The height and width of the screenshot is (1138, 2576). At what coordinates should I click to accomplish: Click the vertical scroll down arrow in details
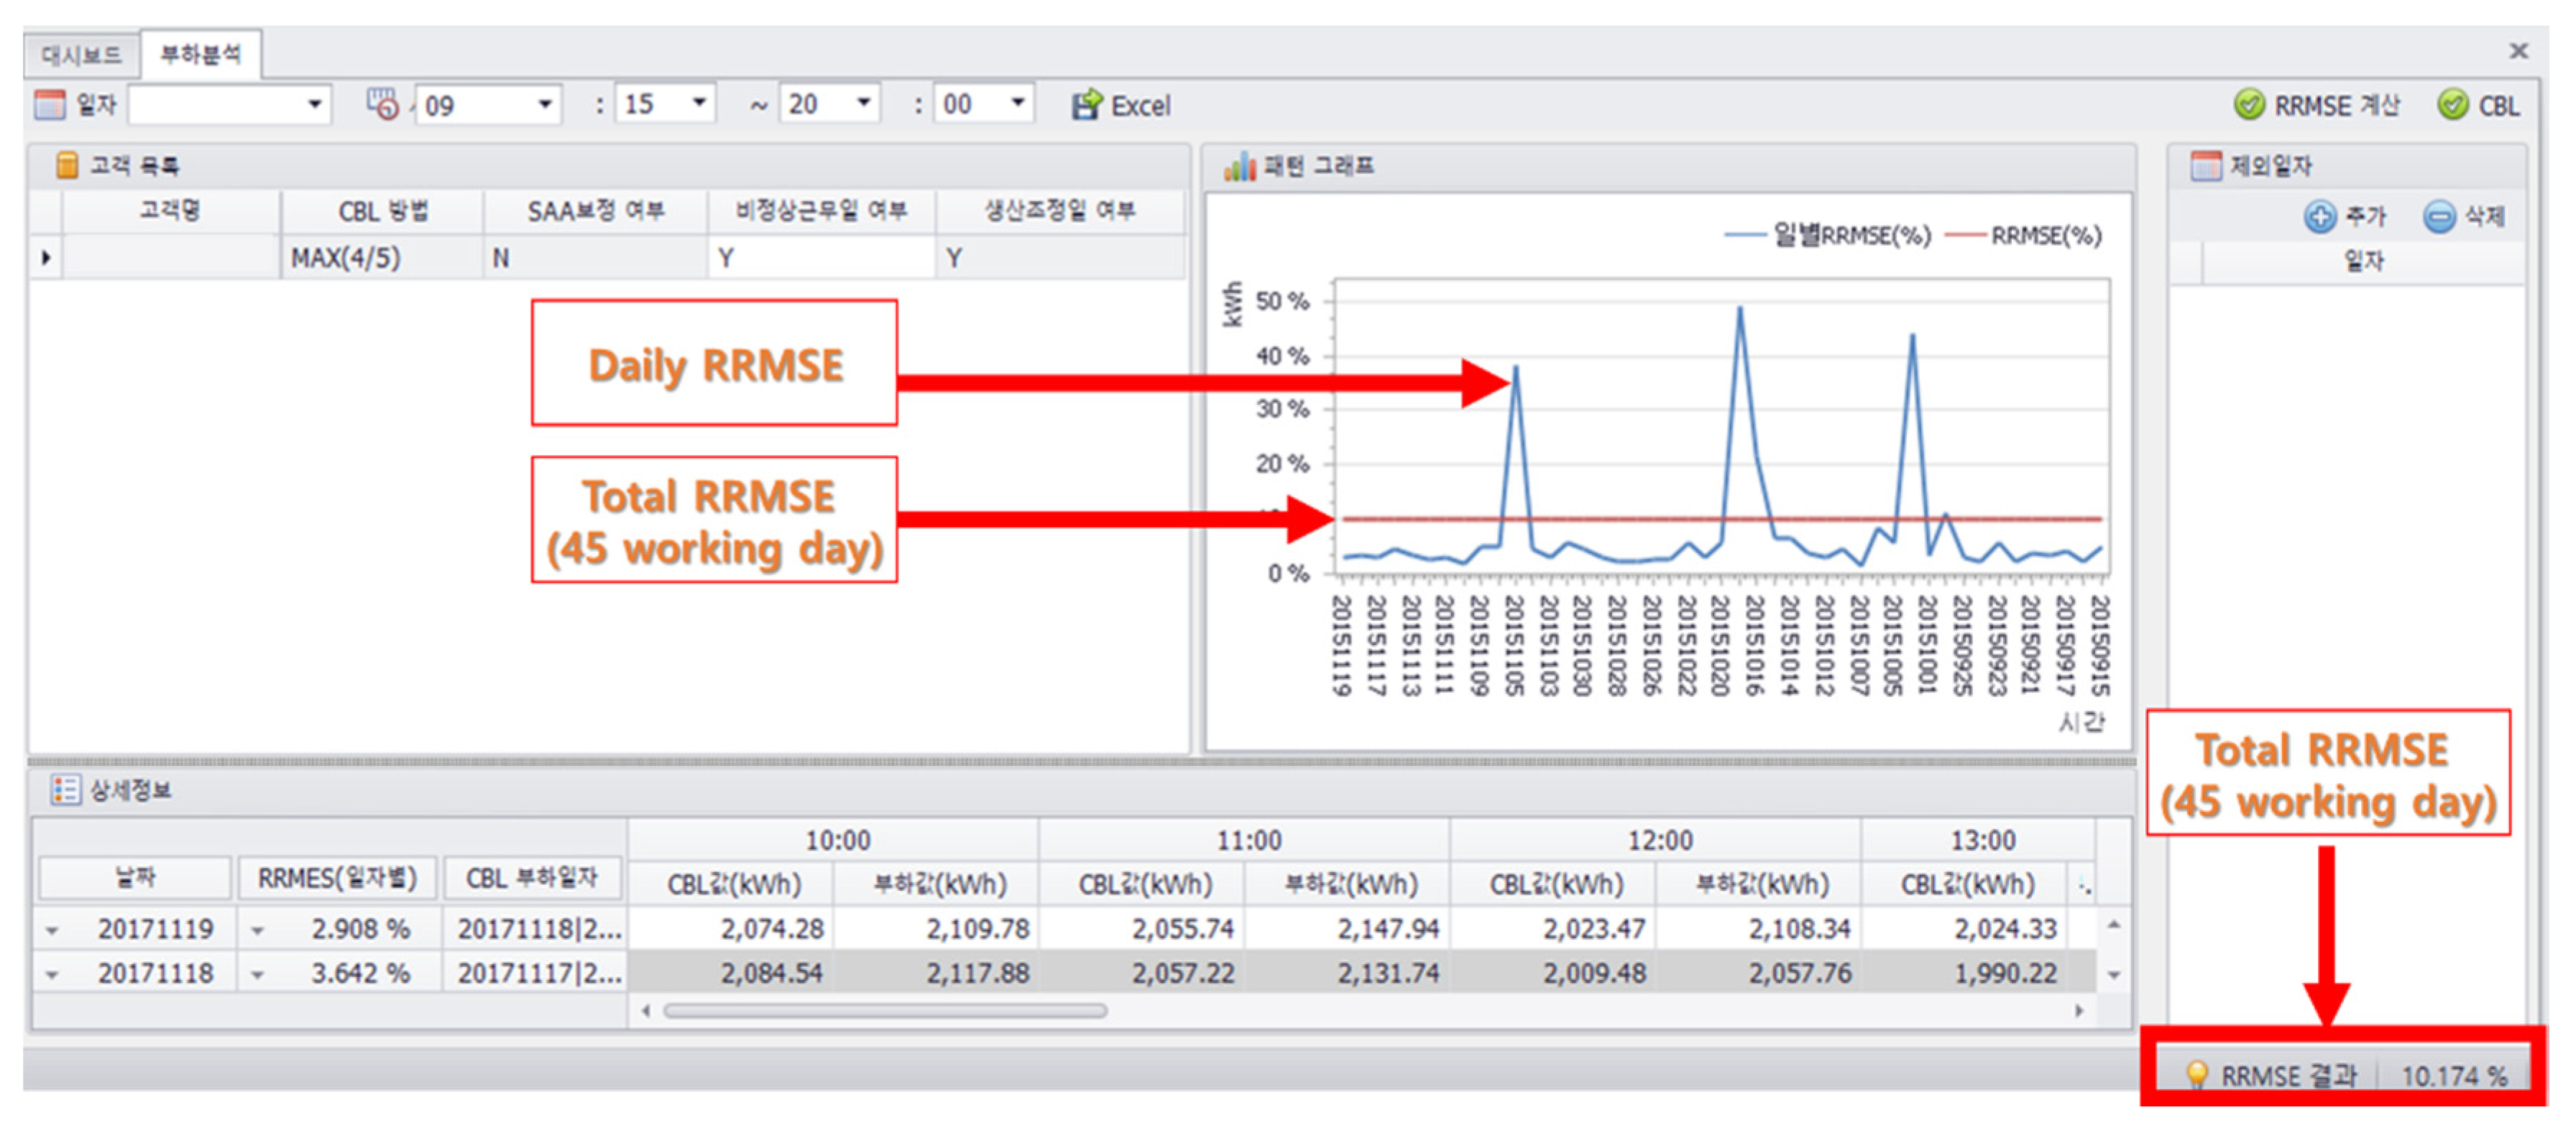tap(2114, 975)
